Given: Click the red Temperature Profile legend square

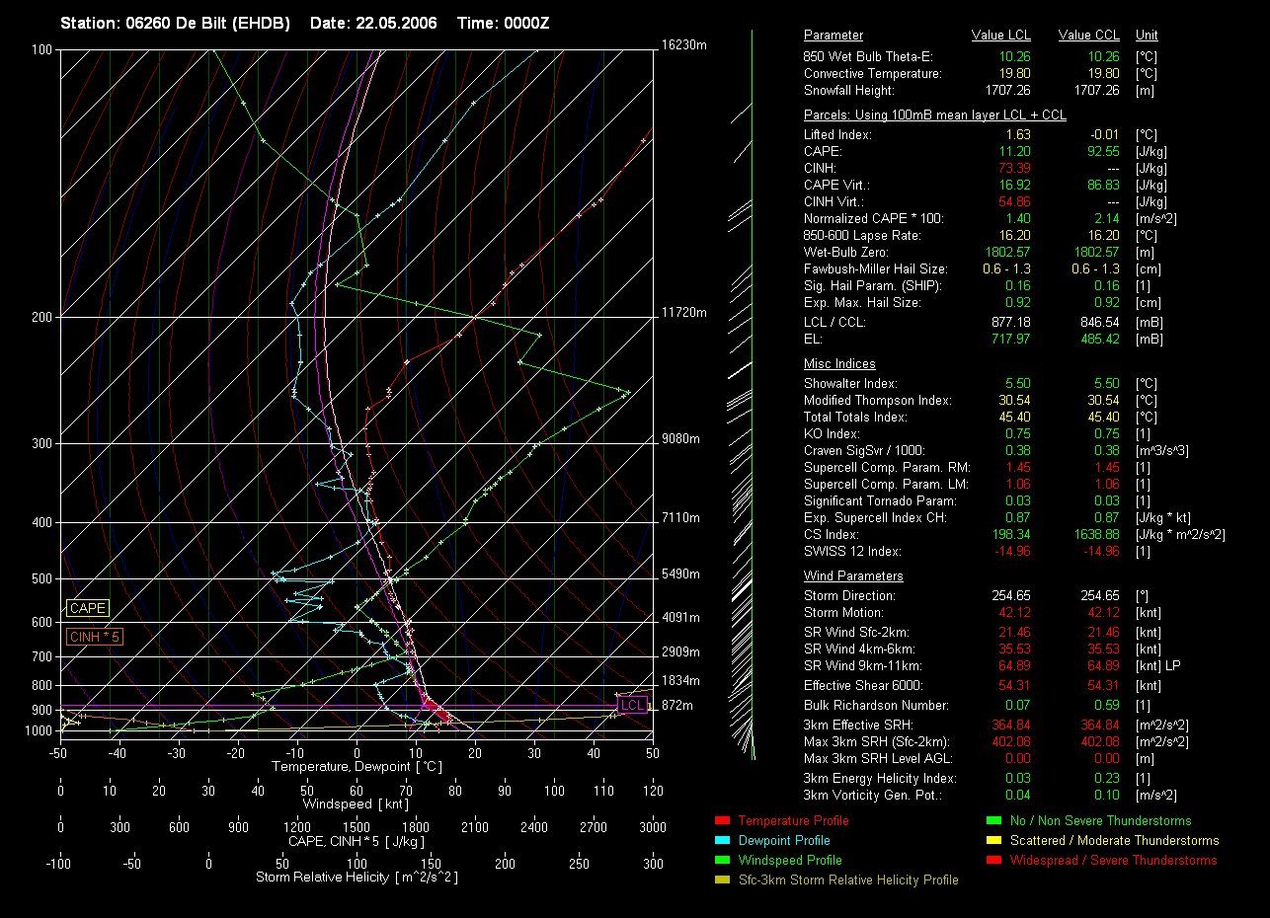Looking at the screenshot, I should tap(721, 820).
